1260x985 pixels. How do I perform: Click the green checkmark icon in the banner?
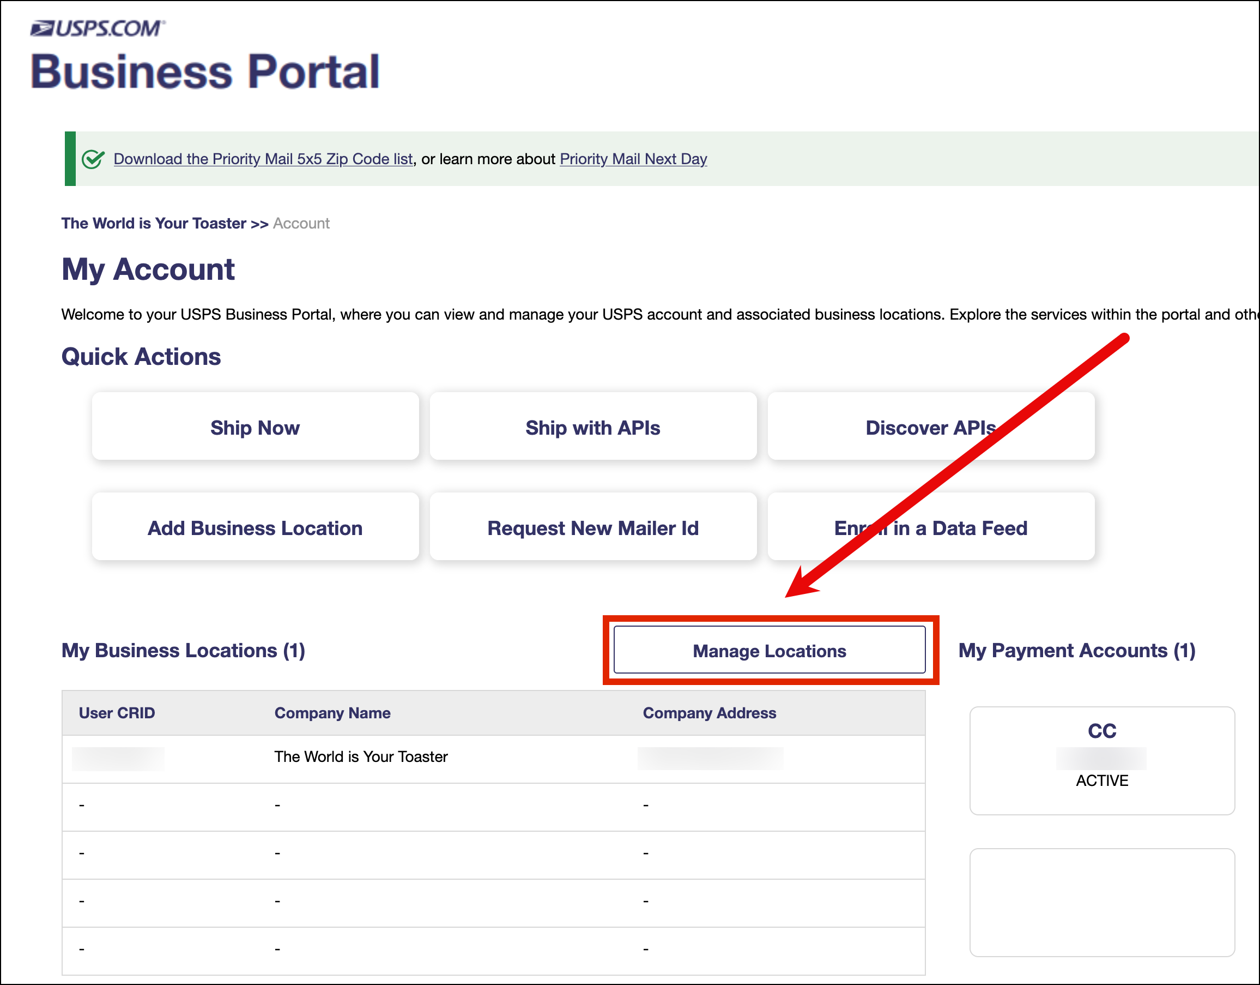(92, 159)
